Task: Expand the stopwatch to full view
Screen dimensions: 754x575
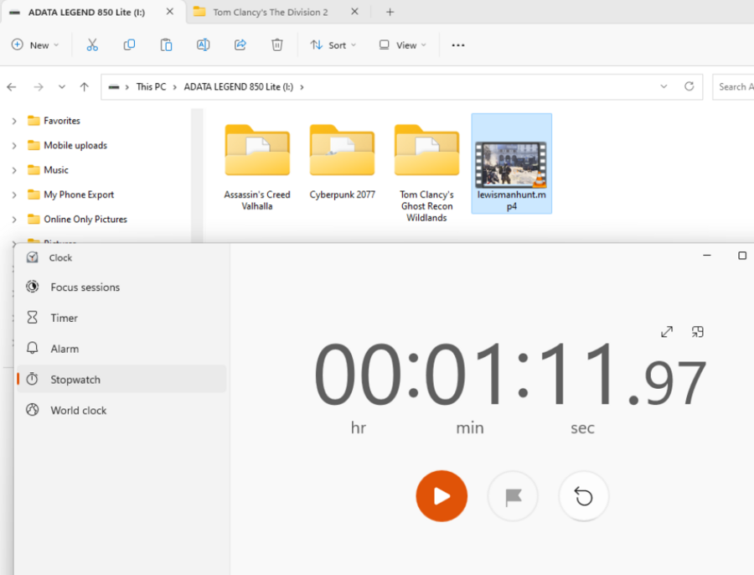Action: (667, 332)
